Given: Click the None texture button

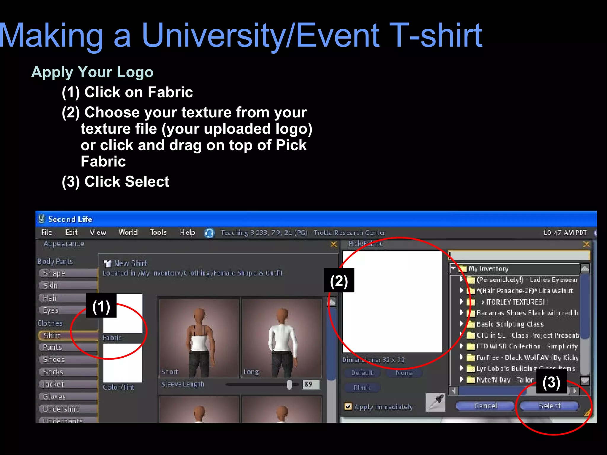Looking at the screenshot, I should tap(404, 373).
